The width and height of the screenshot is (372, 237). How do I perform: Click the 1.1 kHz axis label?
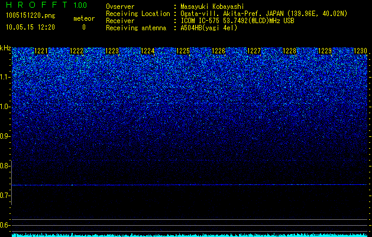pos(5,77)
